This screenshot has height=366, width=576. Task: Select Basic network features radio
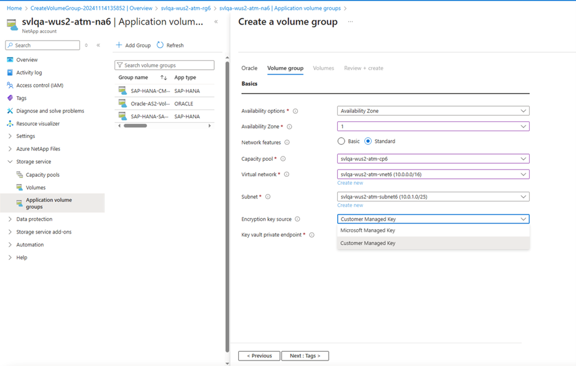(x=342, y=141)
